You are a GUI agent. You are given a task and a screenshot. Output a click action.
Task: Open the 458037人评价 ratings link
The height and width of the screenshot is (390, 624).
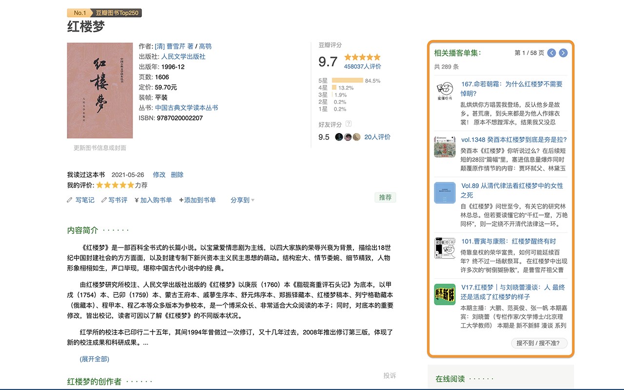(363, 66)
